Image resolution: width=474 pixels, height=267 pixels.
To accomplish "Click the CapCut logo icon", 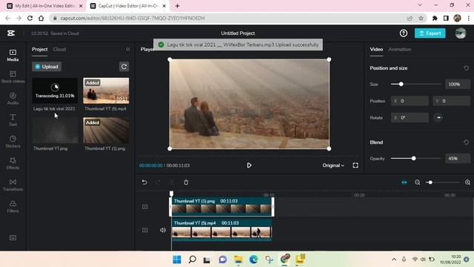I will tap(11, 33).
